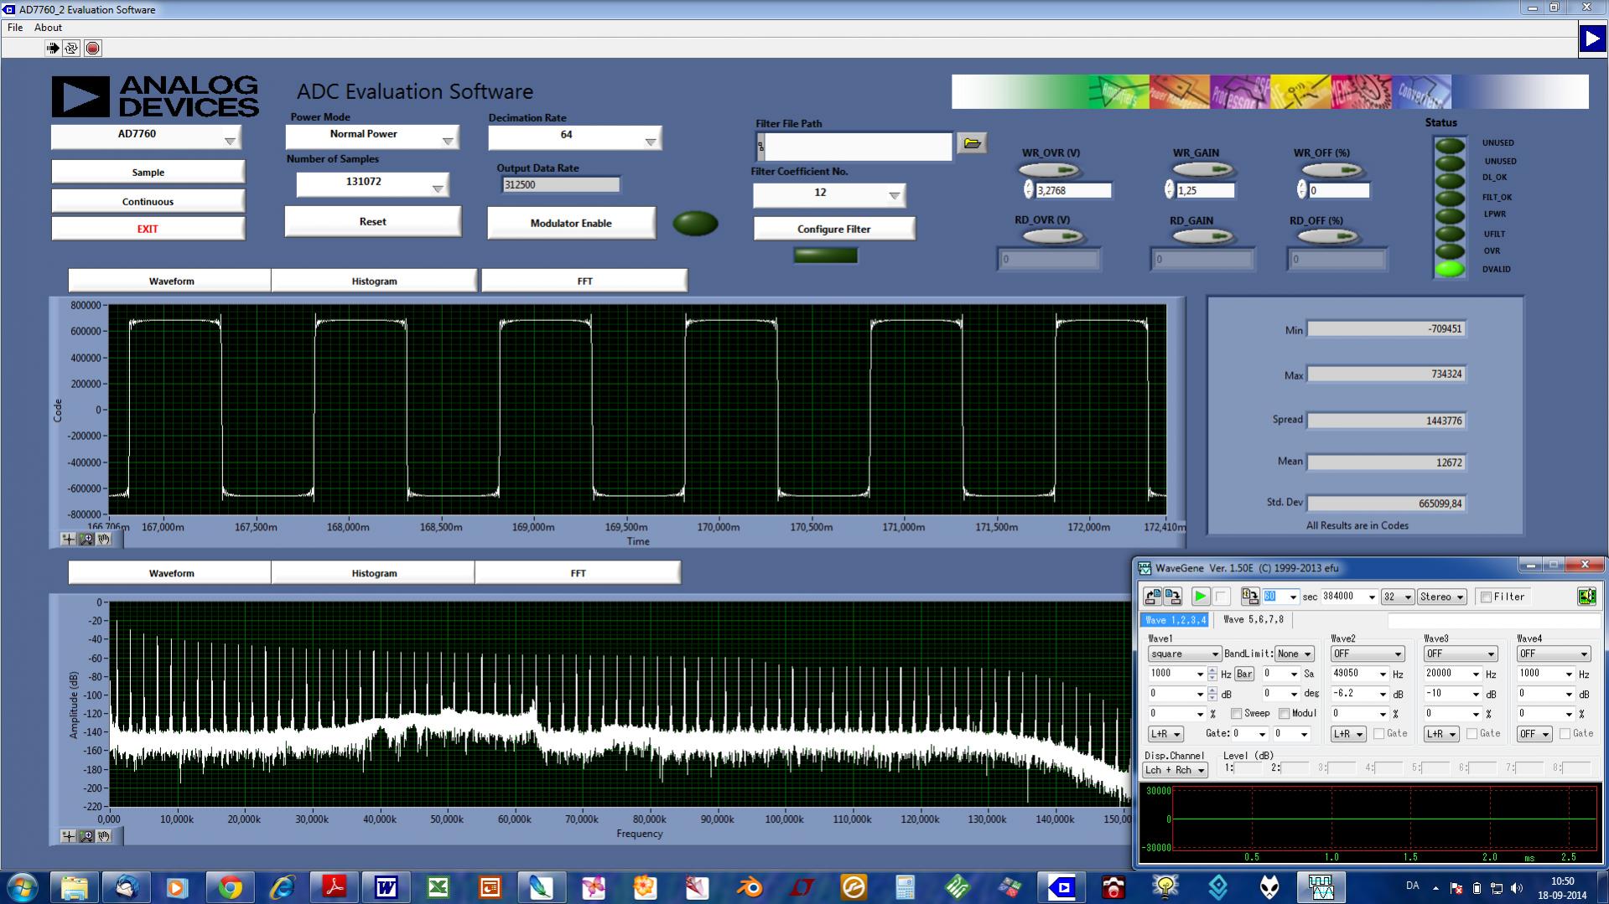This screenshot has height=904, width=1609.
Task: Open WaveGene spectrum viewer icon at right
Action: tap(1586, 596)
